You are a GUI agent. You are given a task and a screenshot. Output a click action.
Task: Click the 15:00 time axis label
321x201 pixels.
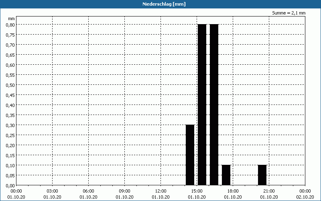(197, 191)
